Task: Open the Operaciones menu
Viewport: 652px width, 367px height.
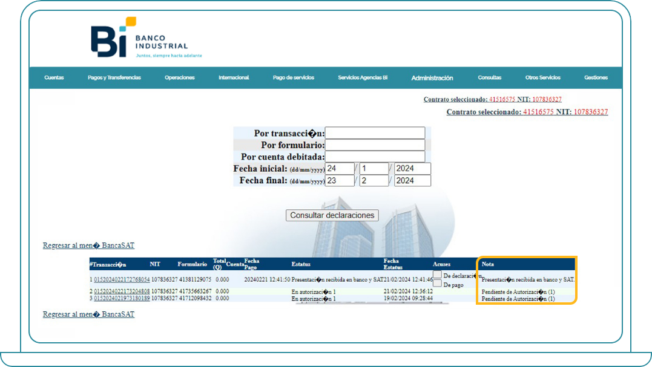Action: click(180, 77)
